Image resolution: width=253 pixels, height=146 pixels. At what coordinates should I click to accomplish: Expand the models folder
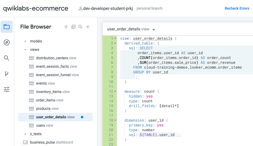pos(25,41)
